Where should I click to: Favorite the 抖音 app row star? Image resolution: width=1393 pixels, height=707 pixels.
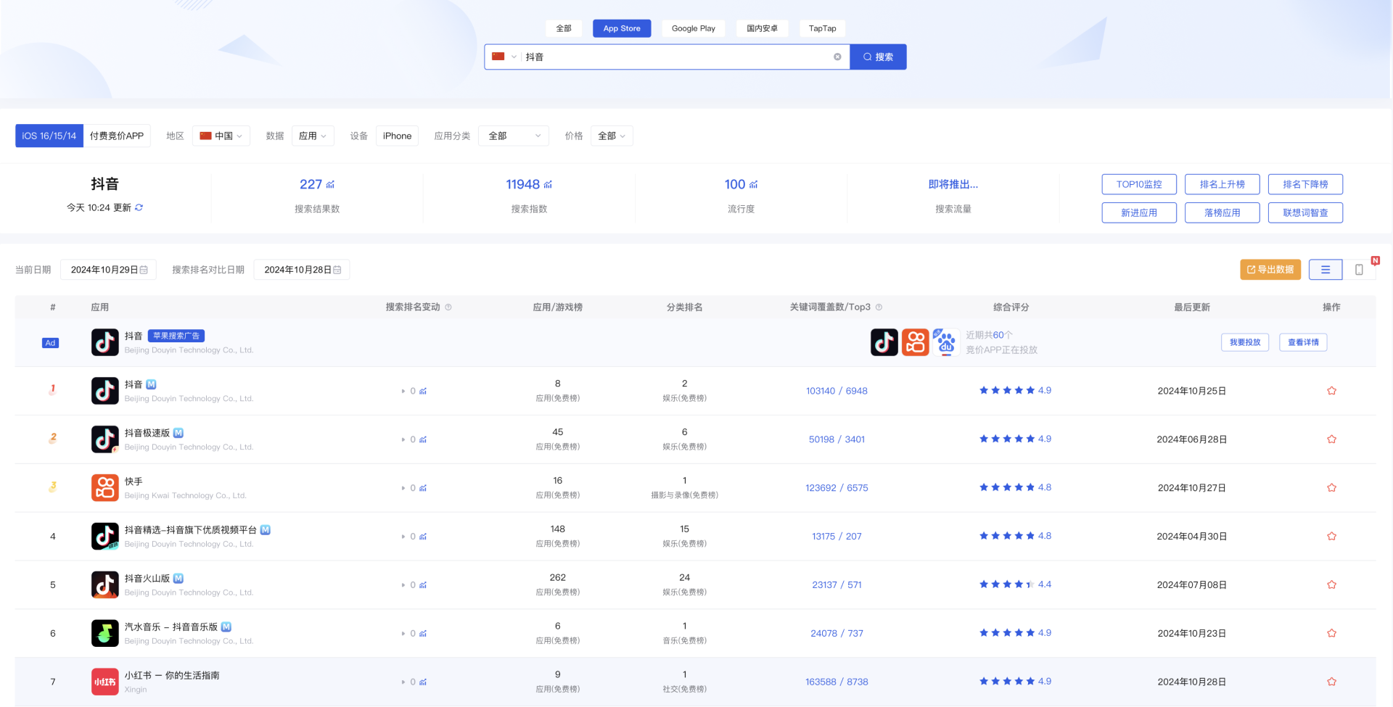click(x=1331, y=391)
